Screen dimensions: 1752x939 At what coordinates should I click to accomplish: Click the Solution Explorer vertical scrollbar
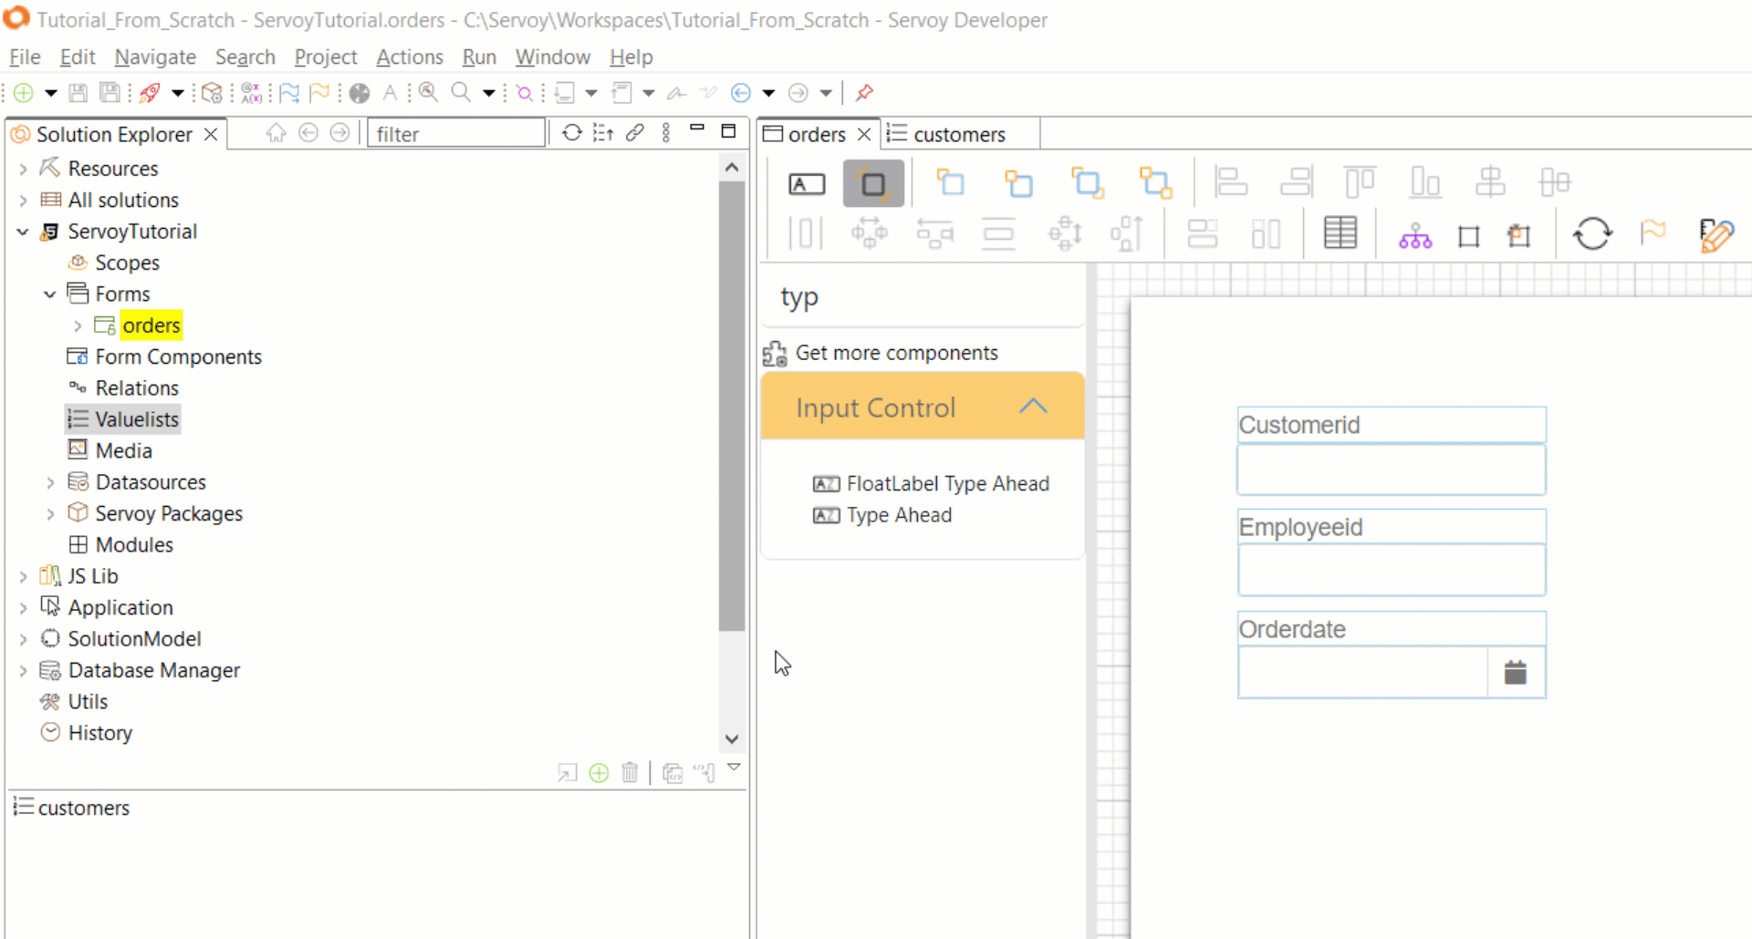tap(731, 406)
